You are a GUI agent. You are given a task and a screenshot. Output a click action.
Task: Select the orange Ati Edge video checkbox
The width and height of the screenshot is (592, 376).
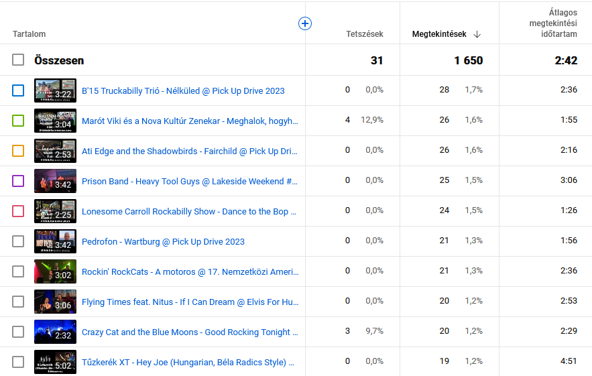point(18,151)
